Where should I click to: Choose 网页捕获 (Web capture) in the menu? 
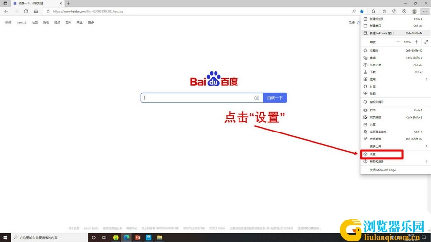[396, 117]
